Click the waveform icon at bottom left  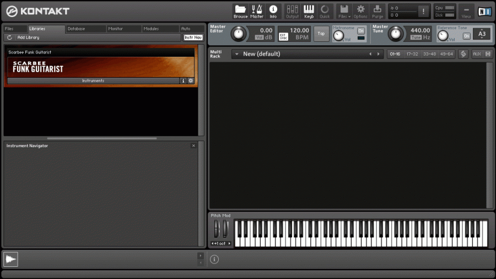tap(10, 259)
